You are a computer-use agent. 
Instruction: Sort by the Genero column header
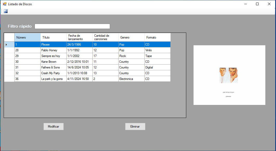tap(131, 37)
